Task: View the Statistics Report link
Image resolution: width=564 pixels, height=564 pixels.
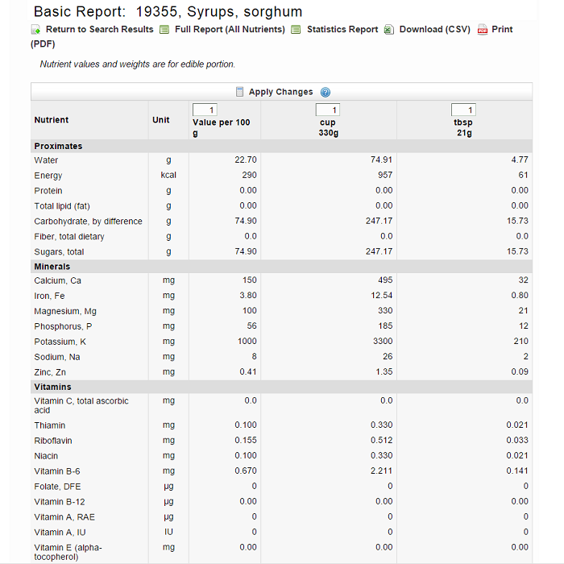Action: point(342,30)
